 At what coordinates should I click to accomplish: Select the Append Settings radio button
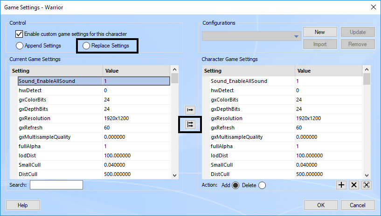coord(20,46)
